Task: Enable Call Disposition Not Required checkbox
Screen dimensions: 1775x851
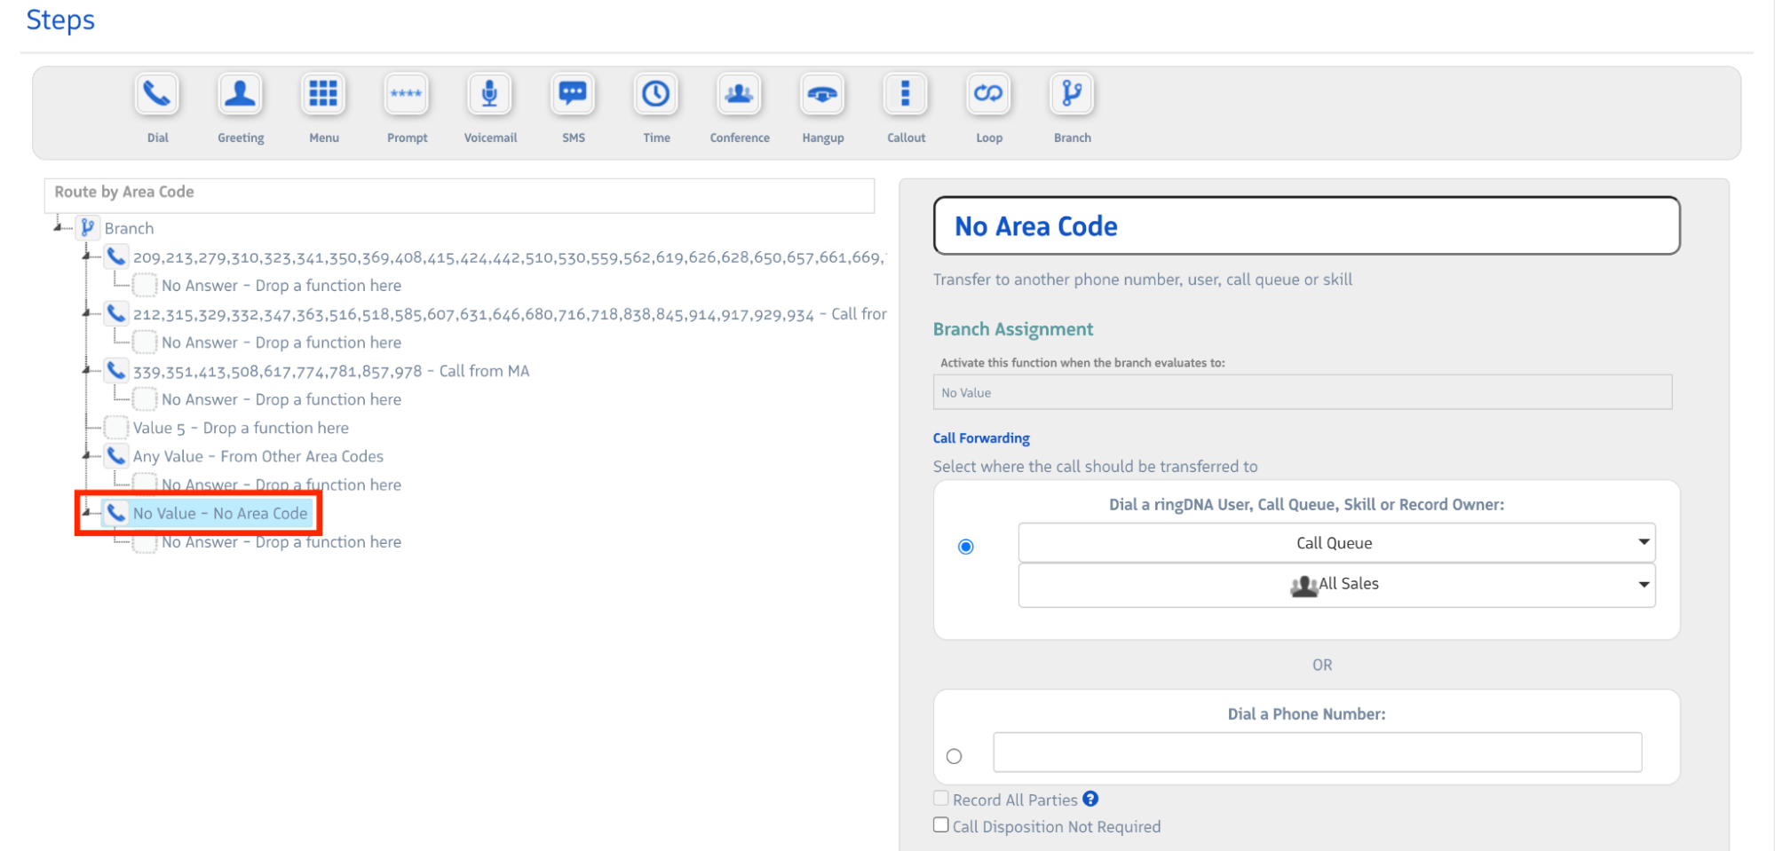Action: tap(941, 825)
